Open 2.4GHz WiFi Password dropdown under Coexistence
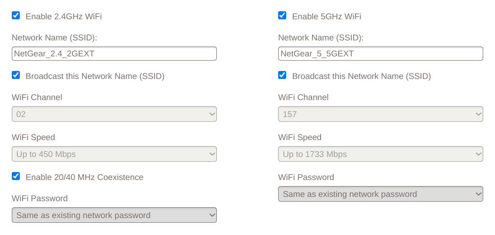 pyautogui.click(x=114, y=215)
